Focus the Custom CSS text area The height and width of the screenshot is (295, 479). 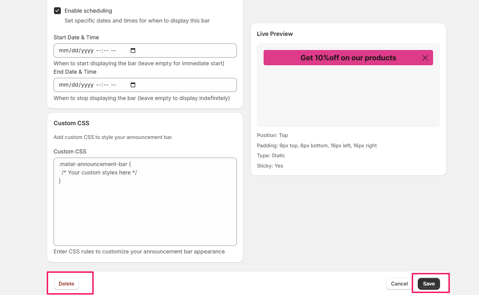145,202
